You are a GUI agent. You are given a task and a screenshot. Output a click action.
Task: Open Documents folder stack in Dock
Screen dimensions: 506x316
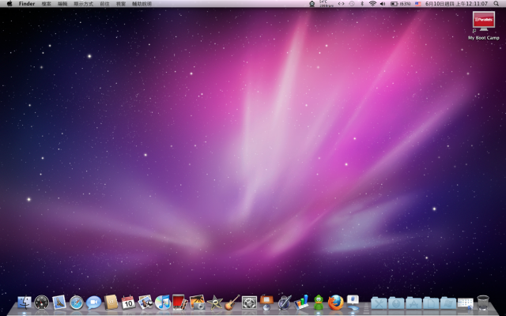point(431,303)
